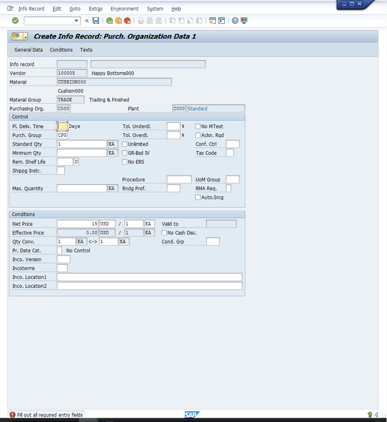Click the Procedure input field
387x422 pixels.
[179, 179]
